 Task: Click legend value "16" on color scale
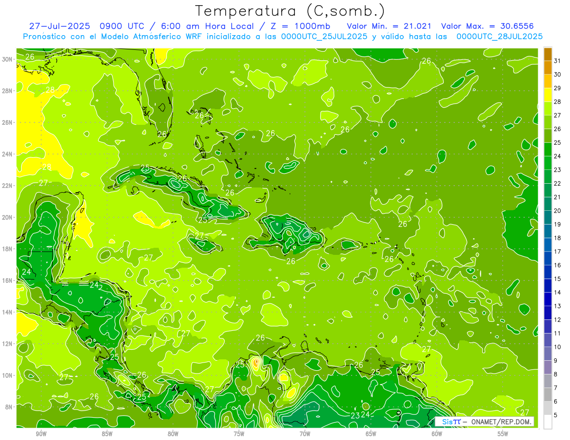tap(558, 265)
